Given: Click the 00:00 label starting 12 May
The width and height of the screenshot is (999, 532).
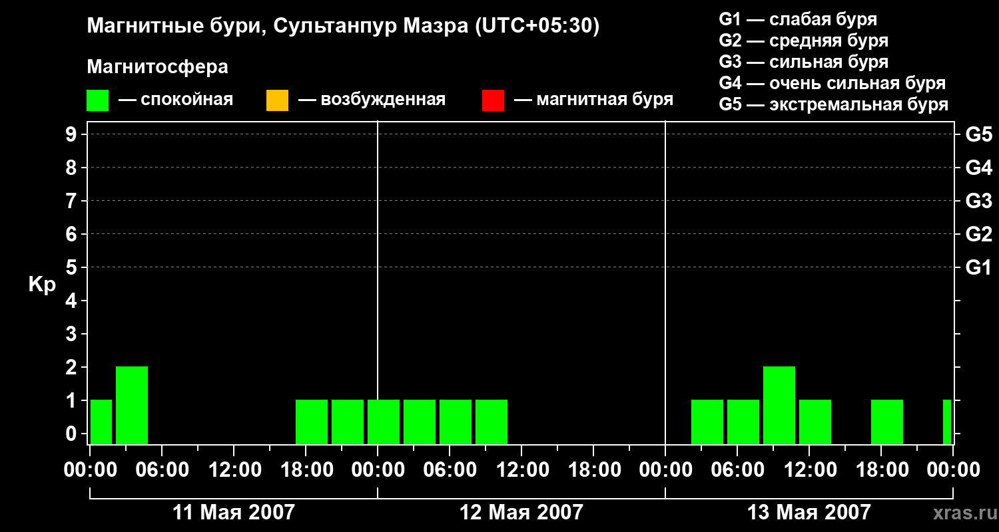Looking at the screenshot, I should click(378, 470).
